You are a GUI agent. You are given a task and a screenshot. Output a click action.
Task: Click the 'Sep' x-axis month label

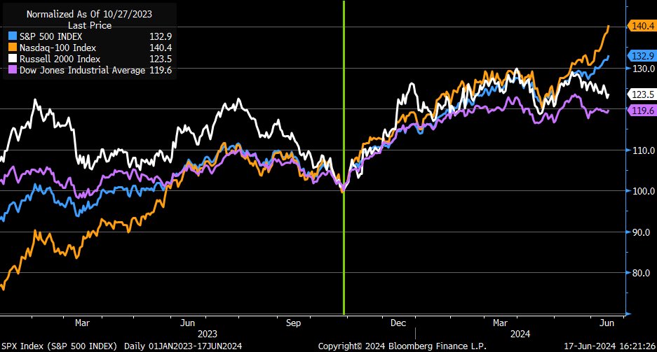(293, 323)
